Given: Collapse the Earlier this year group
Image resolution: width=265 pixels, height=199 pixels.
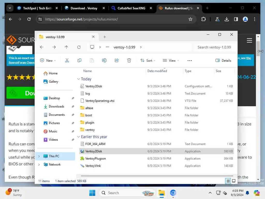Looking at the screenshot, I should click(x=78, y=137).
